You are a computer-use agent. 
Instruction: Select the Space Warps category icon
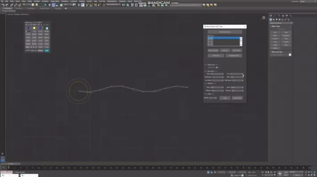point(285,20)
